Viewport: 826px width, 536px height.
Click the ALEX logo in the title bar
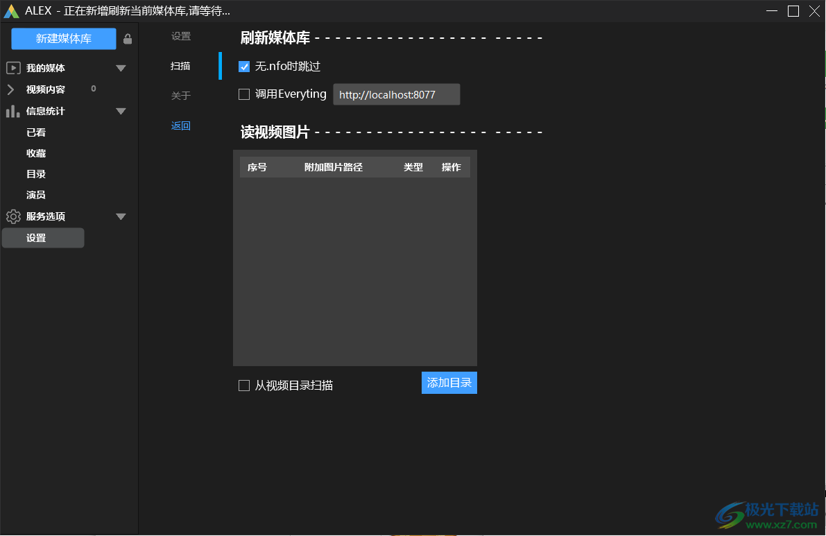(x=10, y=11)
